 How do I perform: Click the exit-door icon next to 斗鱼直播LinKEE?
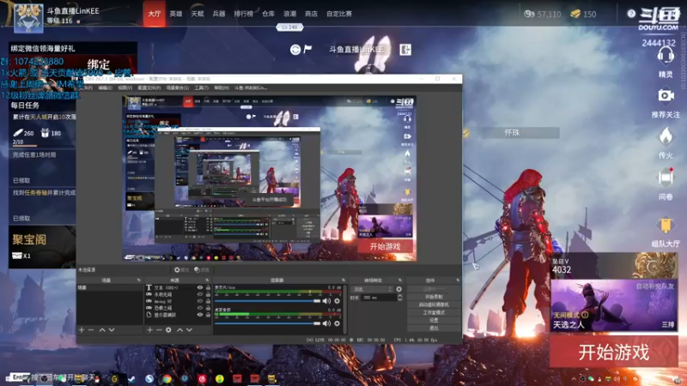pyautogui.click(x=405, y=50)
